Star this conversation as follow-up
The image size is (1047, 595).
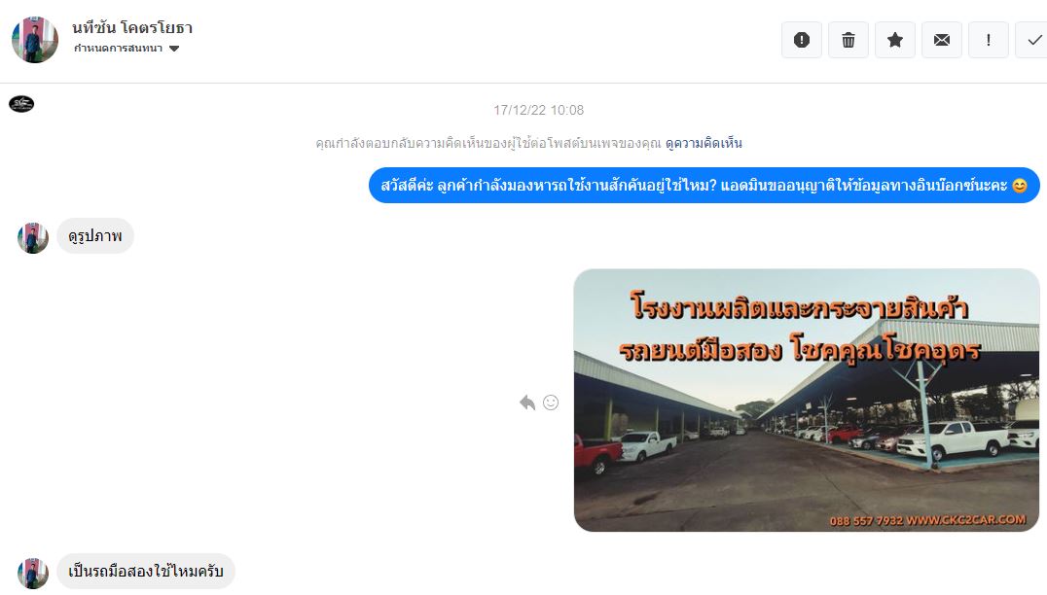(895, 40)
